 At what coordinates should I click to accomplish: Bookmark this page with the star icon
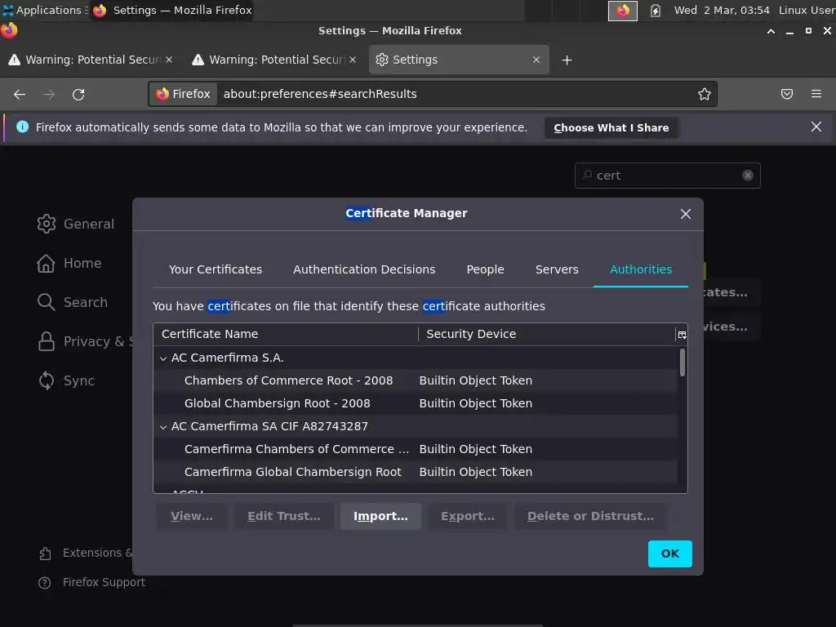[x=705, y=95]
